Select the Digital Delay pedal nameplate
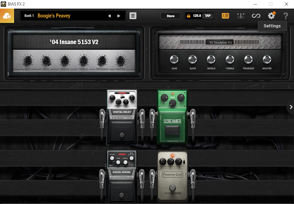 coord(122,112)
